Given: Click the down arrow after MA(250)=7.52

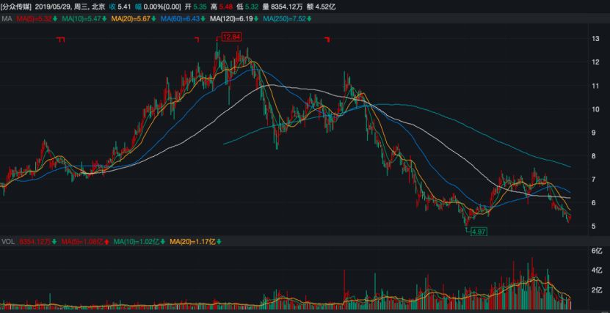Looking at the screenshot, I should click(x=309, y=18).
